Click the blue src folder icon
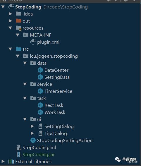The width and height of the screenshot is (141, 166). (x=18, y=49)
